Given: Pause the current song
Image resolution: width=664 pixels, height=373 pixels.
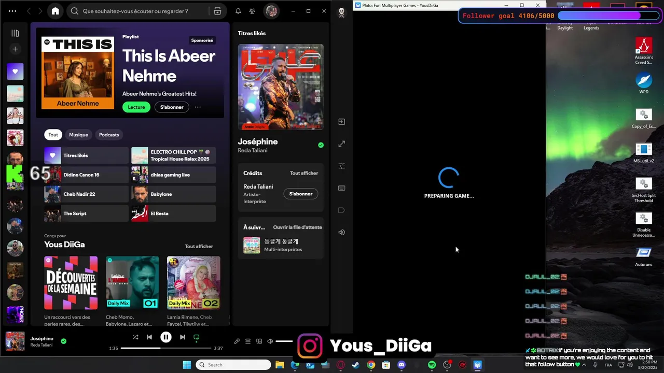Looking at the screenshot, I should pyautogui.click(x=166, y=337).
